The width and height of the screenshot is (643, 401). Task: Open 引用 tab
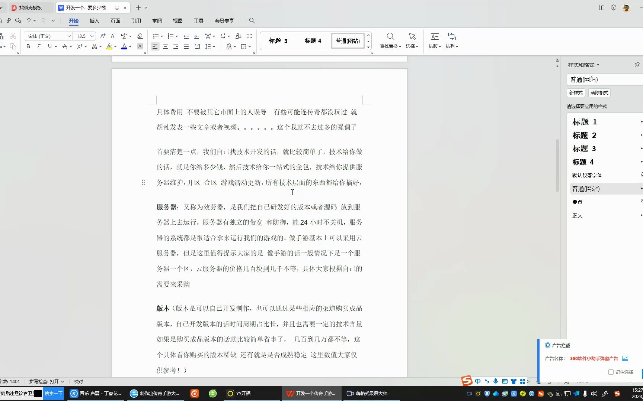136,21
